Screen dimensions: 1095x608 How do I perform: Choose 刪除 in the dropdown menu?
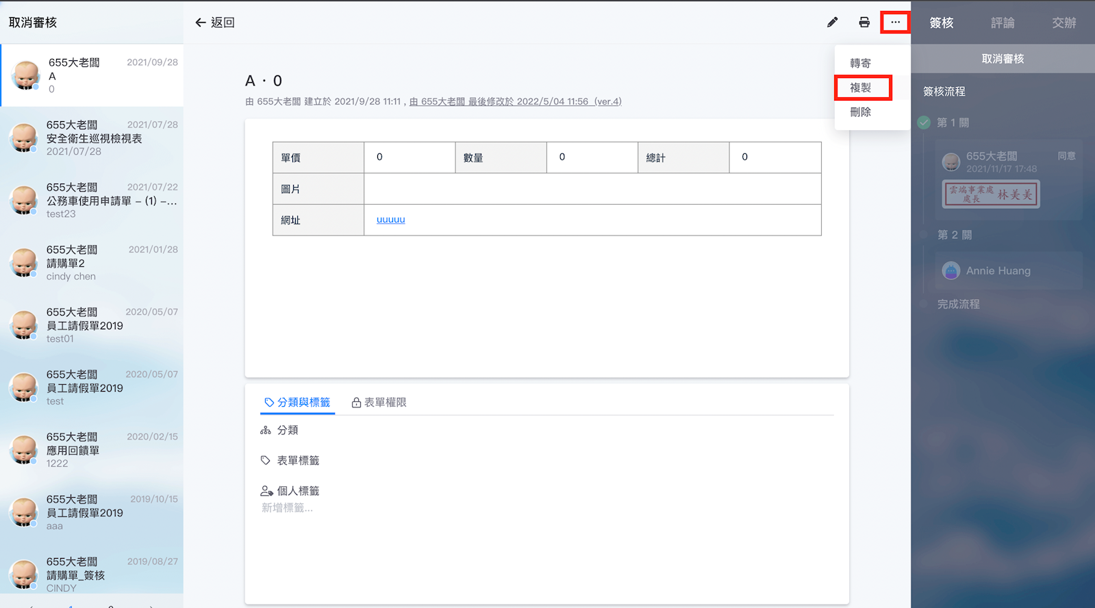pos(860,112)
